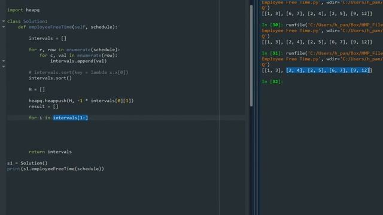The height and width of the screenshot is (215, 383).
Task: Click the 'intervals = []' line
Action: (47, 38)
